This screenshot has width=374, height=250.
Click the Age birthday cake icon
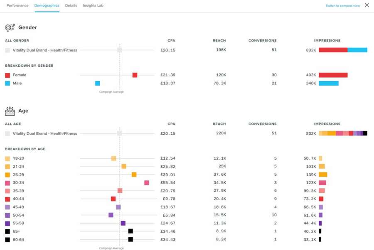[10, 111]
